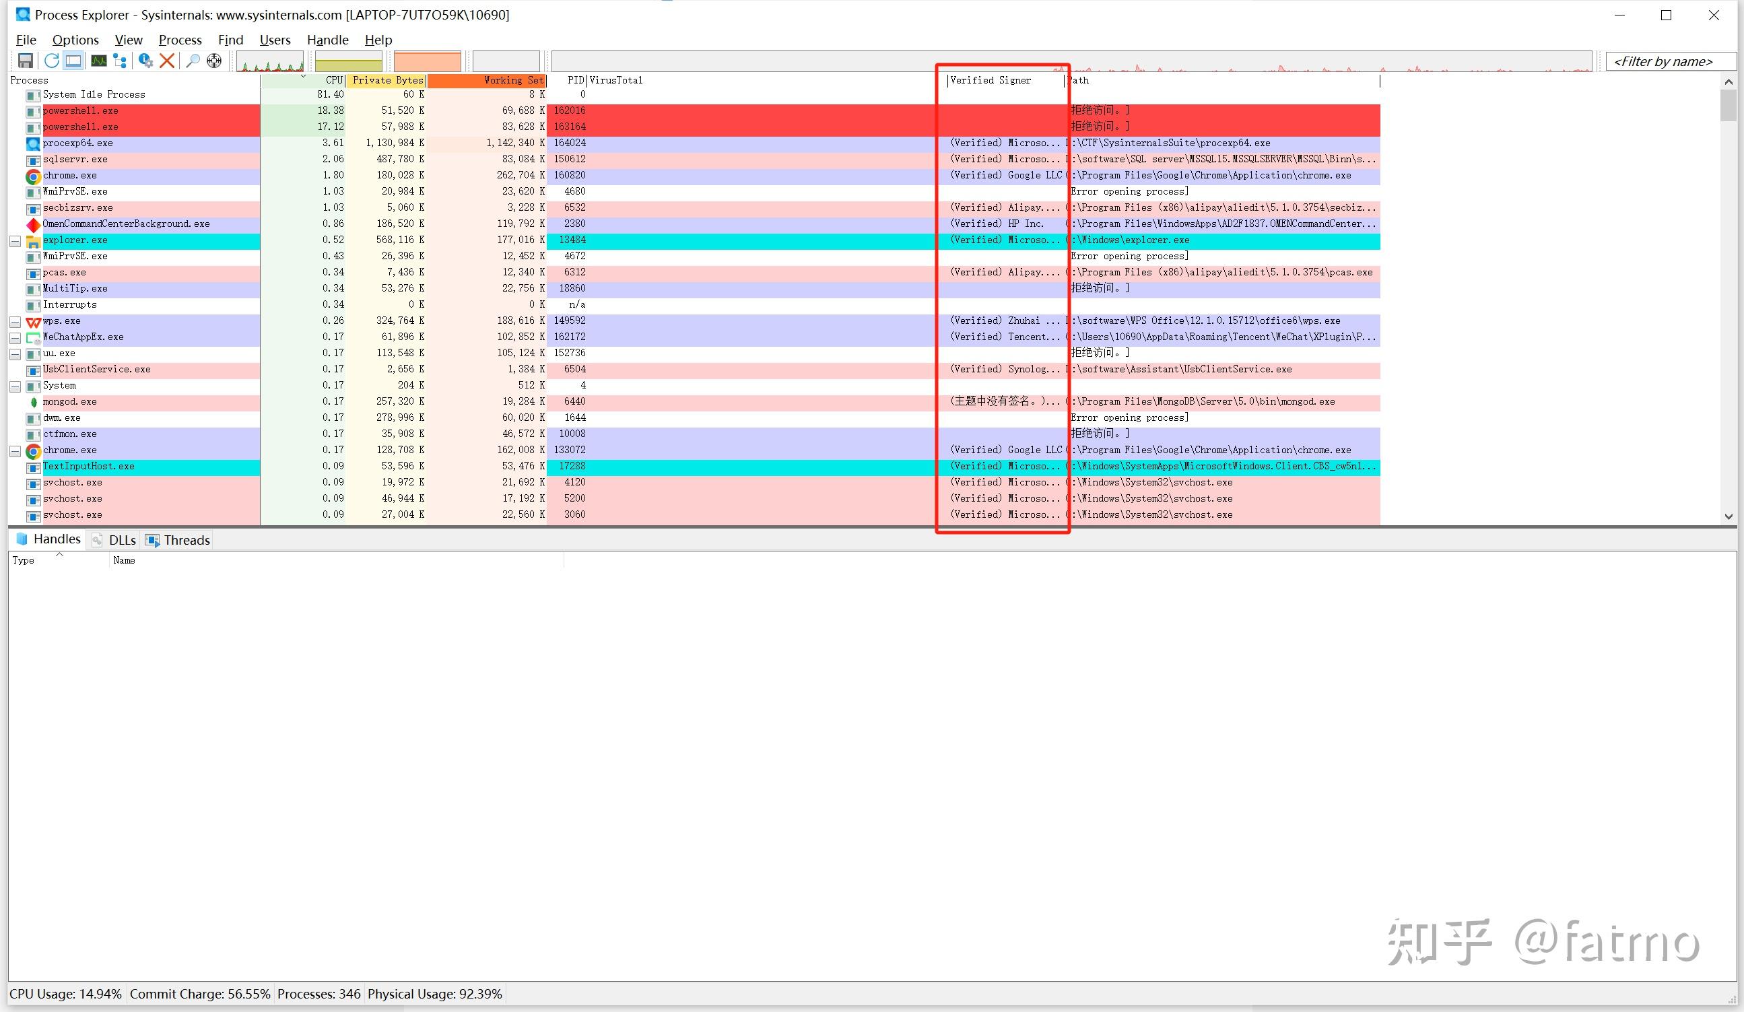Click the magnifier Find Handle icon
This screenshot has height=1012, width=1744.
point(193,61)
